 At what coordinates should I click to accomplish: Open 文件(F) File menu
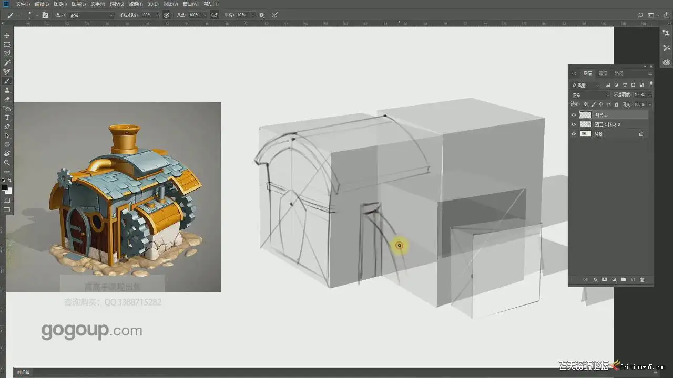[23, 4]
